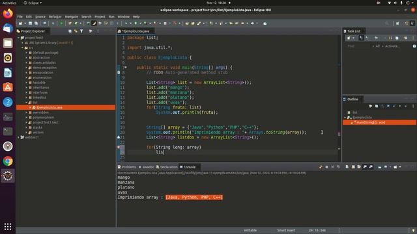The image size is (417, 234).
Task: Click the highlighted Mark Occurrences toolbar icon
Action: (94, 23)
